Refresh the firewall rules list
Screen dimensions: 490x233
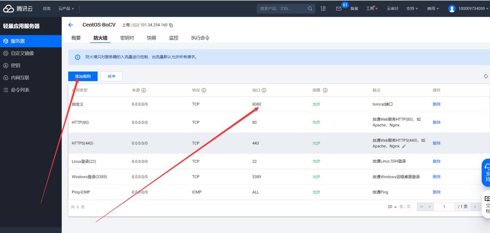click(486, 76)
